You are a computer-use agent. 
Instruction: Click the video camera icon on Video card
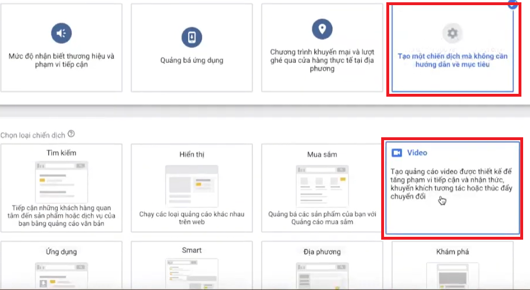pos(397,153)
